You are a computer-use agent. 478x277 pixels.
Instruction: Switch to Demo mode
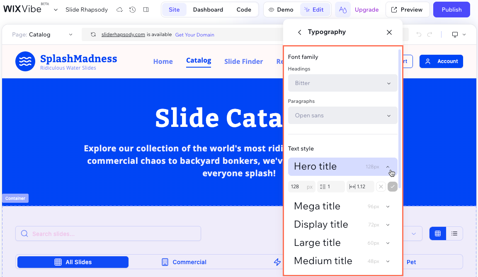(x=281, y=10)
